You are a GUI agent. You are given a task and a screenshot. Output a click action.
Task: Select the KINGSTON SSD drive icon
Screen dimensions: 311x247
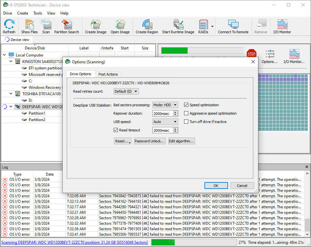[18, 61]
